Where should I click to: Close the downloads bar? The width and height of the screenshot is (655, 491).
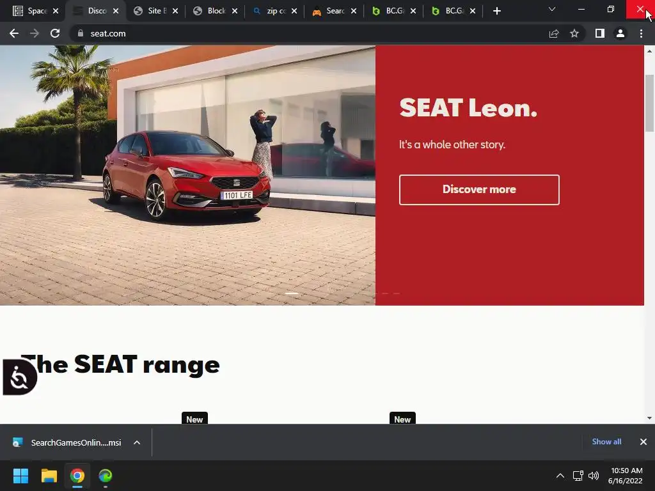tap(643, 442)
